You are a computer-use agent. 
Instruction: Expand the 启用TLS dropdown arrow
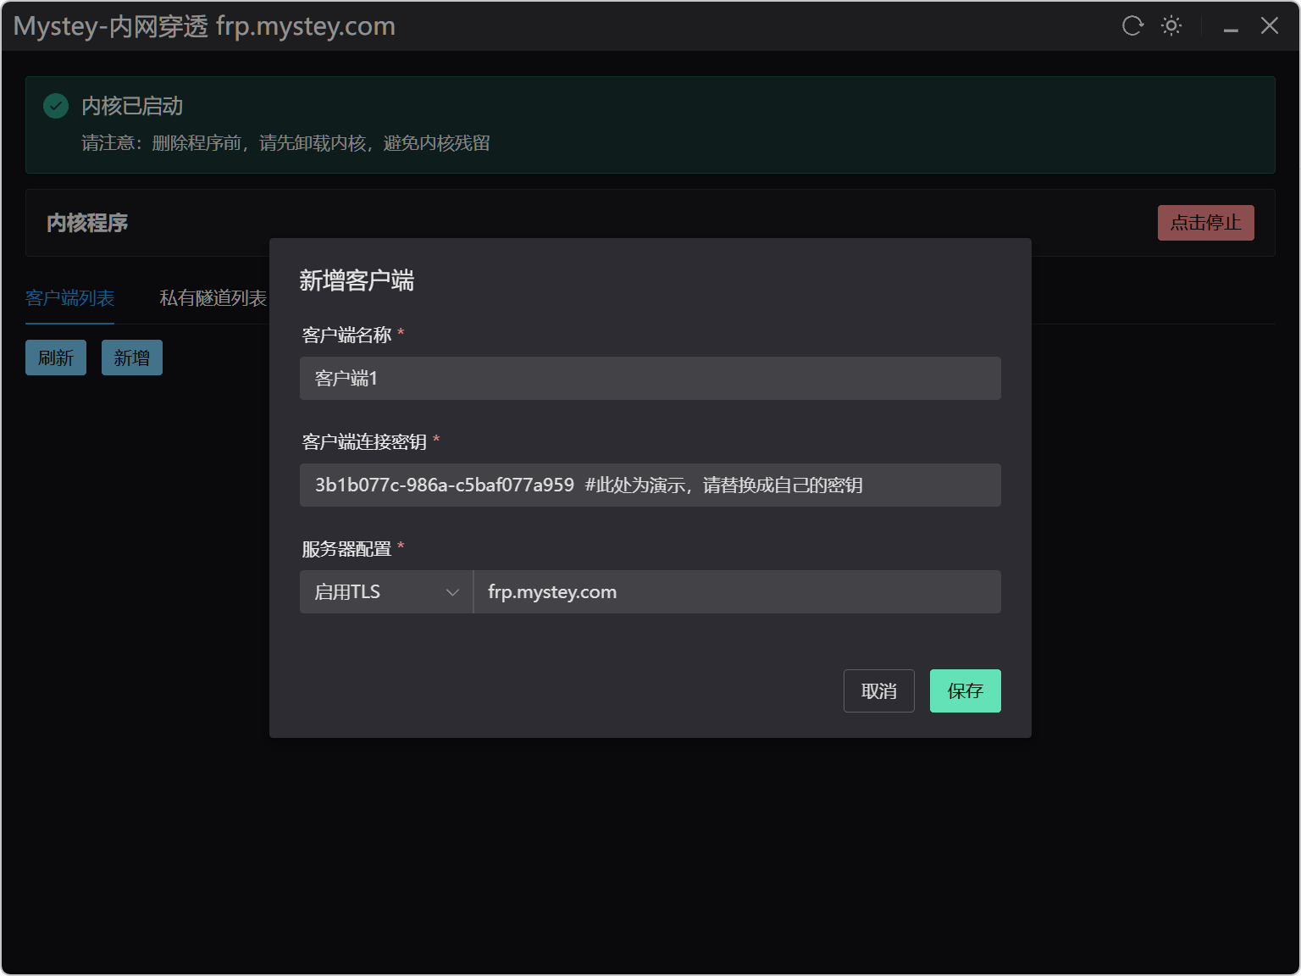click(x=452, y=592)
